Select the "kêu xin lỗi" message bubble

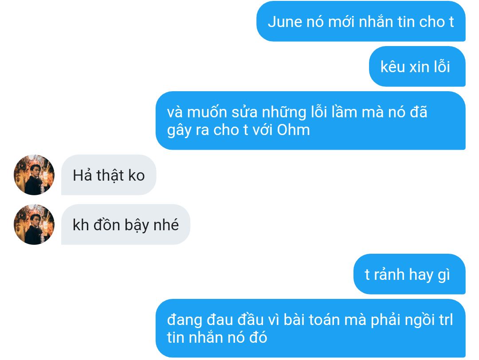[x=417, y=66]
